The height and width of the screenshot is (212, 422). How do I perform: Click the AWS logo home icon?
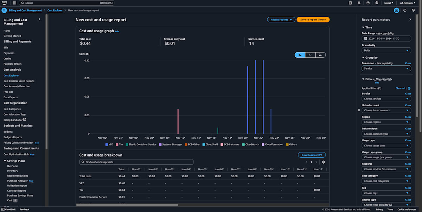(x=5, y=3)
